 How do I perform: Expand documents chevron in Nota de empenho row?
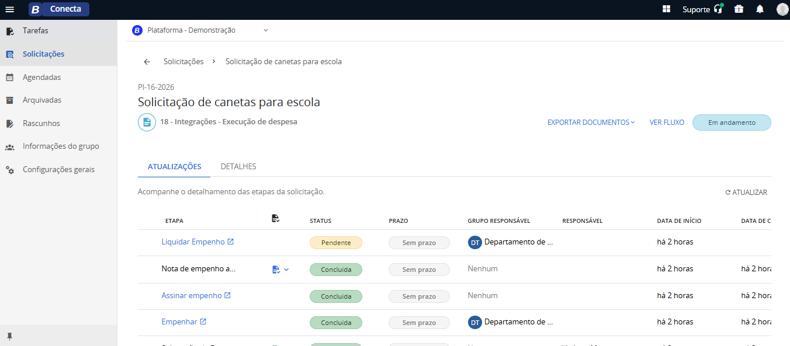point(286,270)
